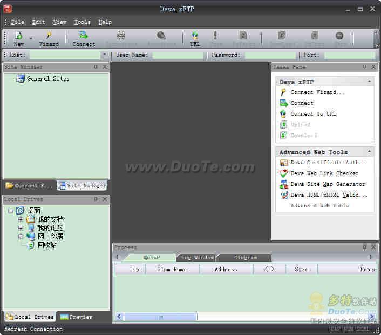Viewport: 381px width, 335px height.
Task: Collapse the 桌面 tree node
Action: click(x=10, y=211)
